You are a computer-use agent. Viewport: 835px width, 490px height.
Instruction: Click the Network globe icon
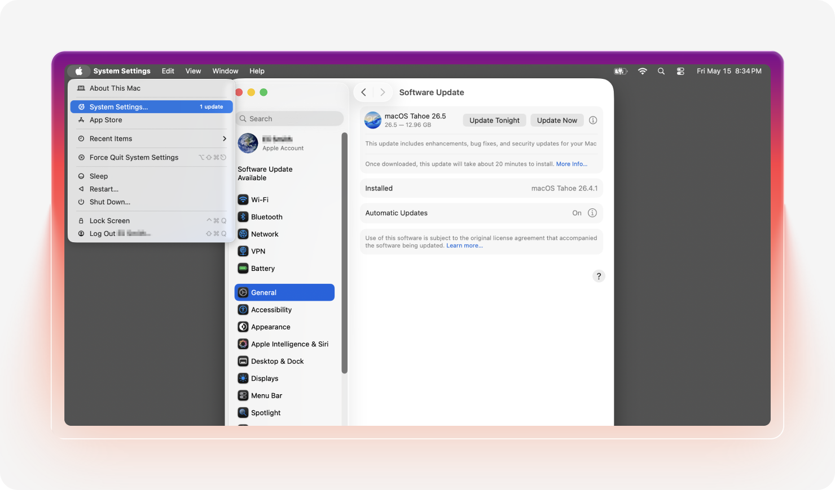pyautogui.click(x=243, y=234)
